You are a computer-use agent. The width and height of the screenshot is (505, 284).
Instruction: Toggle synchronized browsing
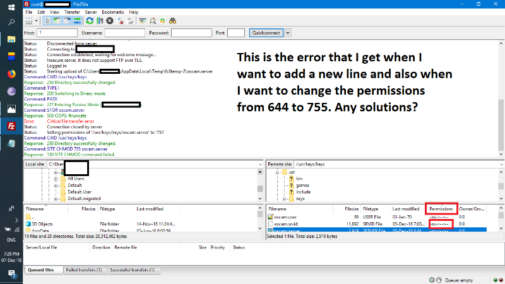(x=163, y=21)
